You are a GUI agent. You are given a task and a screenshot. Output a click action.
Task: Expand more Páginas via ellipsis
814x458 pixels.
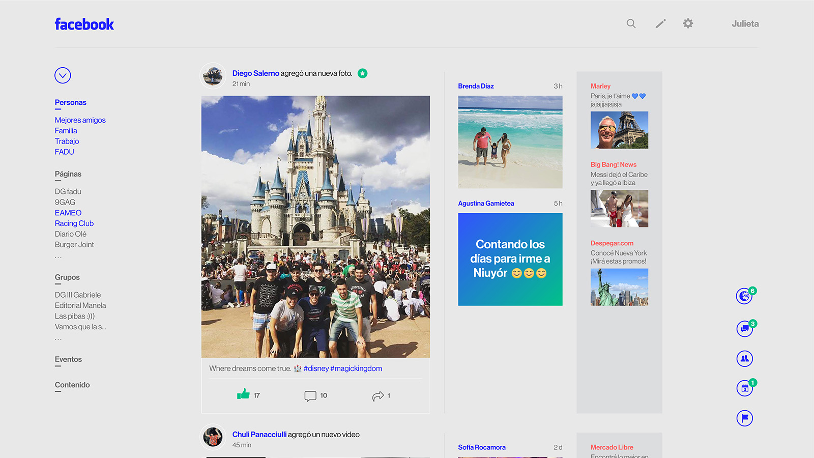click(x=59, y=256)
